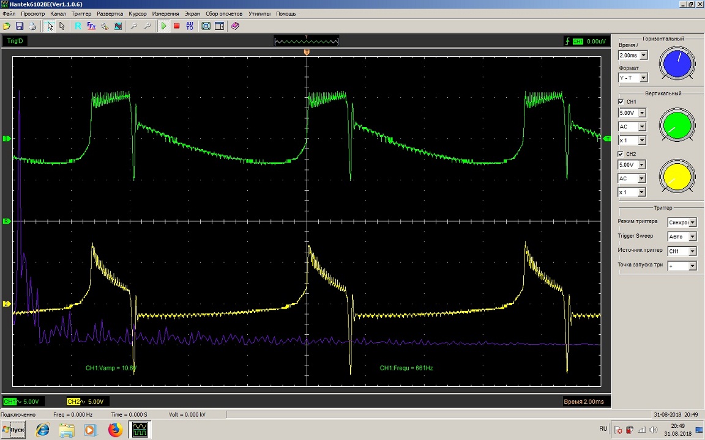Open the Утилиты menu
The width and height of the screenshot is (705, 440).
click(259, 13)
